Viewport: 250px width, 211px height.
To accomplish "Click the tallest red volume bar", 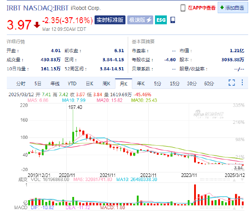I will click(x=195, y=195).
